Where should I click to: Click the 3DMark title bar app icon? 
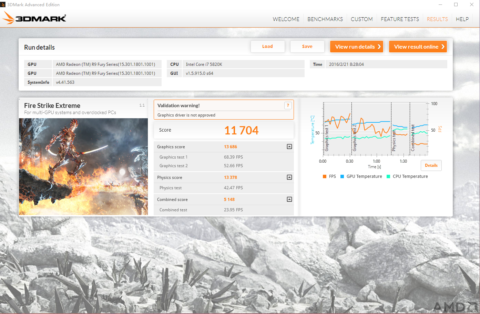click(x=3, y=4)
